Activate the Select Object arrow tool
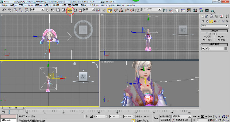 click(x=47, y=10)
